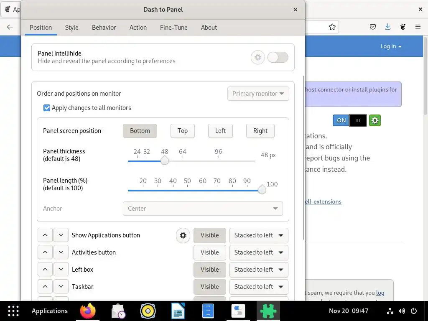Image resolution: width=428 pixels, height=321 pixels.
Task: Click the Panel thickness slider handle
Action: click(165, 161)
